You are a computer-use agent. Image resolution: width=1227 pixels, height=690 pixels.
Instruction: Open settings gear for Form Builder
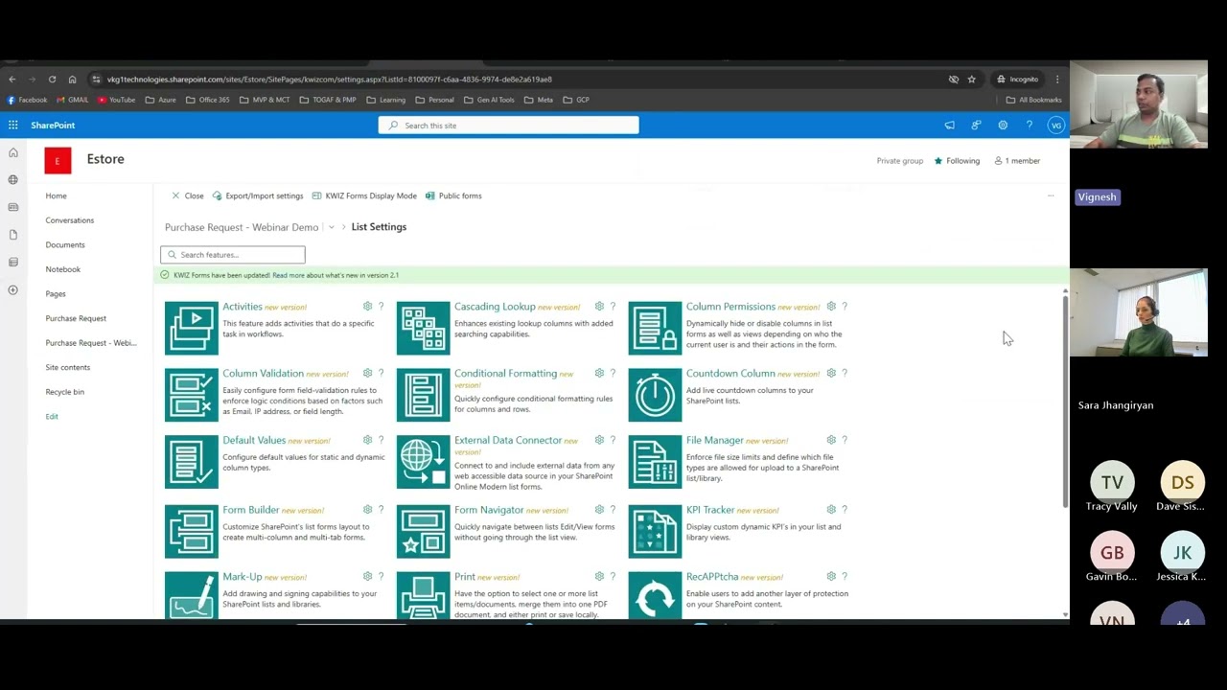pyautogui.click(x=367, y=510)
